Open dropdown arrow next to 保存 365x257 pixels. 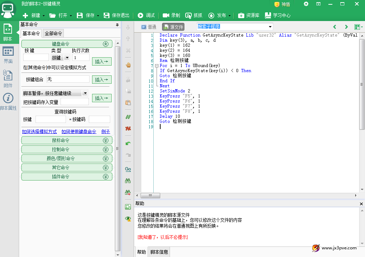click(98, 16)
